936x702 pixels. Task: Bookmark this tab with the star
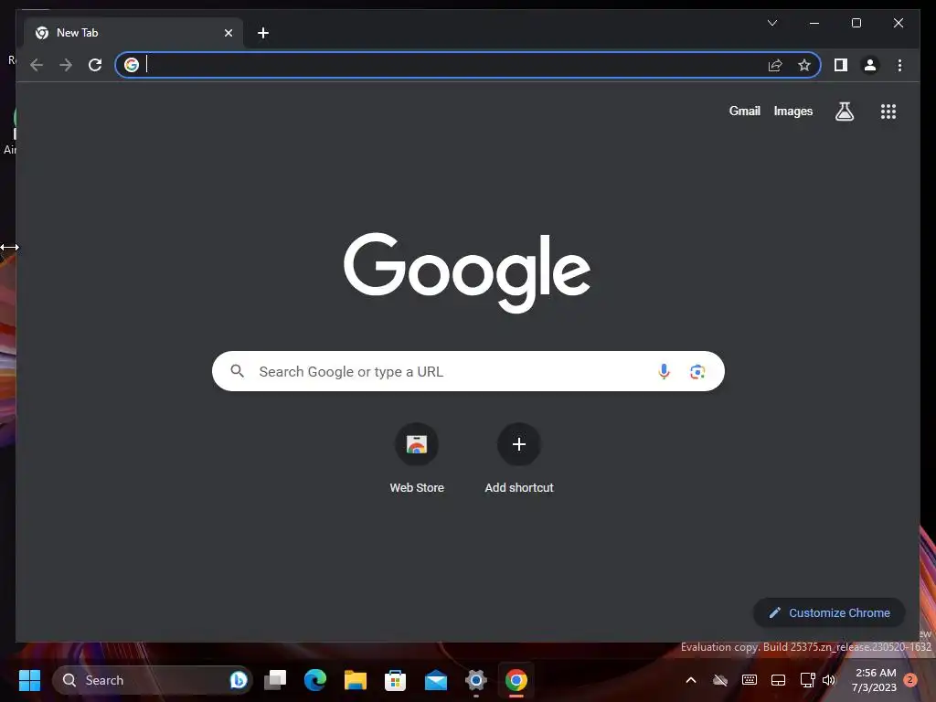(x=804, y=65)
